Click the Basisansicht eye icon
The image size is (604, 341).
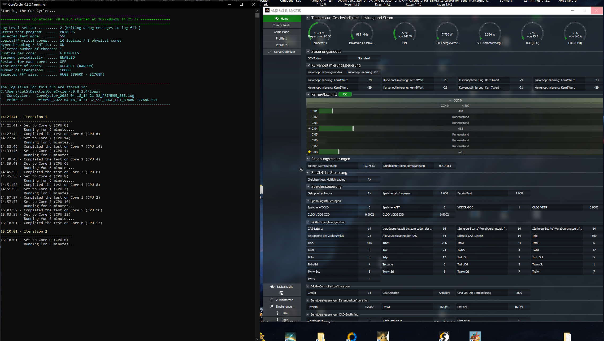(x=272, y=287)
